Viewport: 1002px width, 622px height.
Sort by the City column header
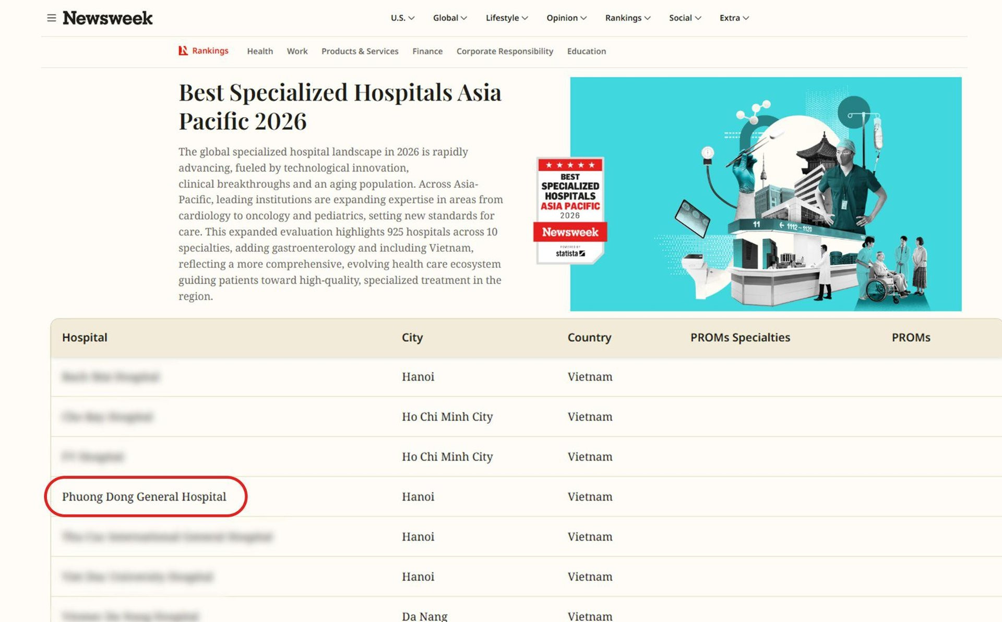pos(412,337)
